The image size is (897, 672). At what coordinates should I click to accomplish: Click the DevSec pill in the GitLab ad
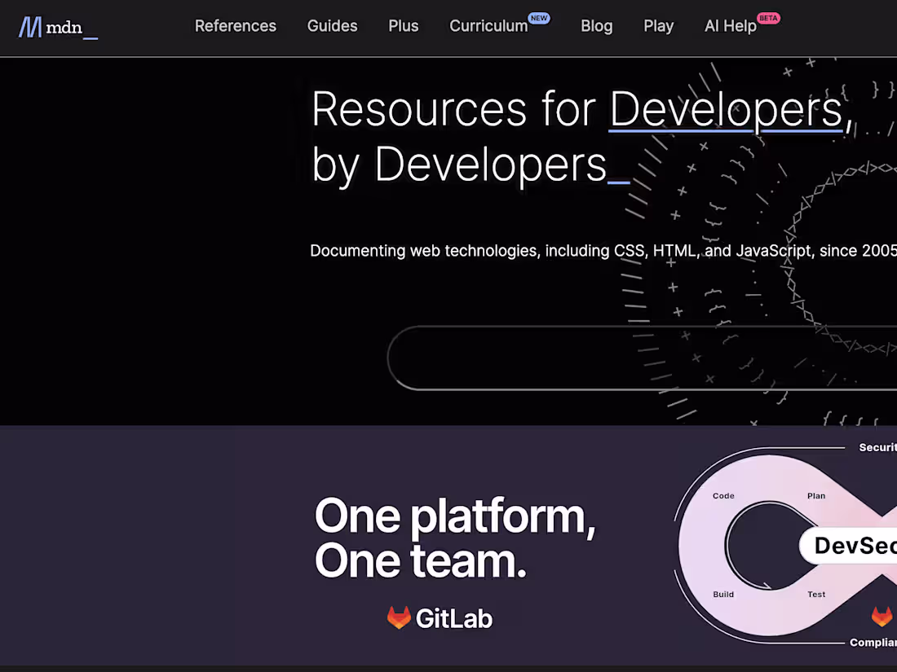coord(855,547)
